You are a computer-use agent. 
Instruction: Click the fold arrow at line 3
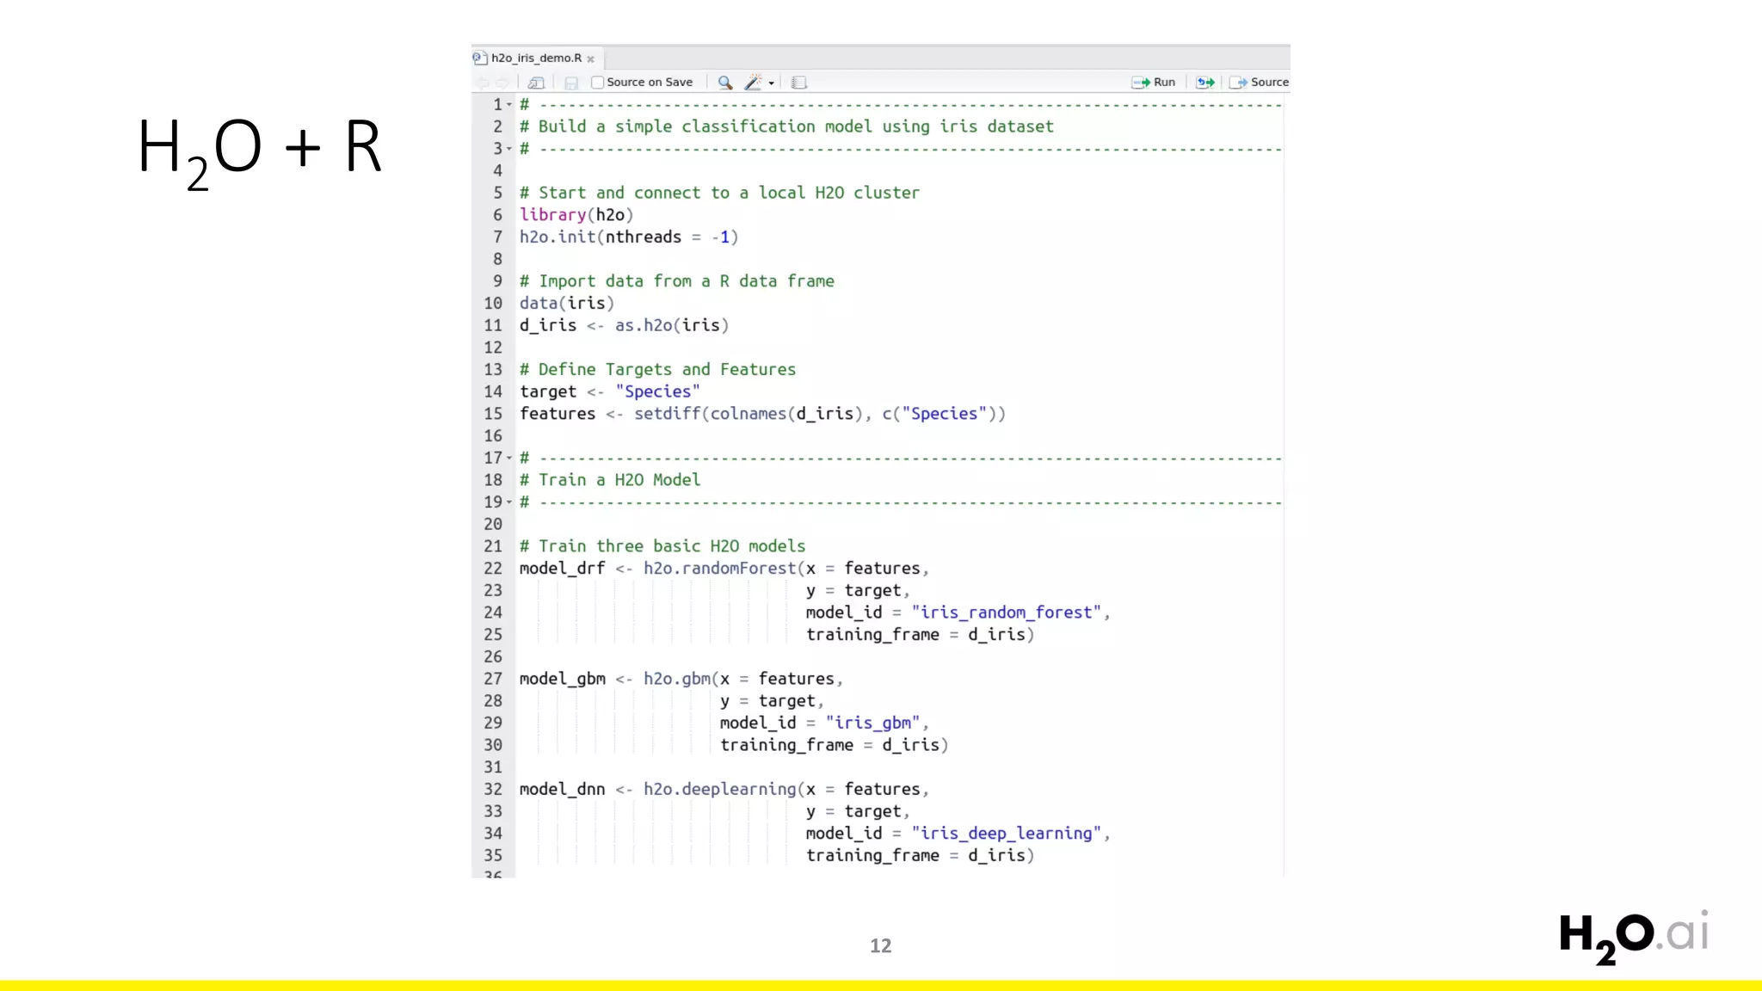tap(509, 149)
